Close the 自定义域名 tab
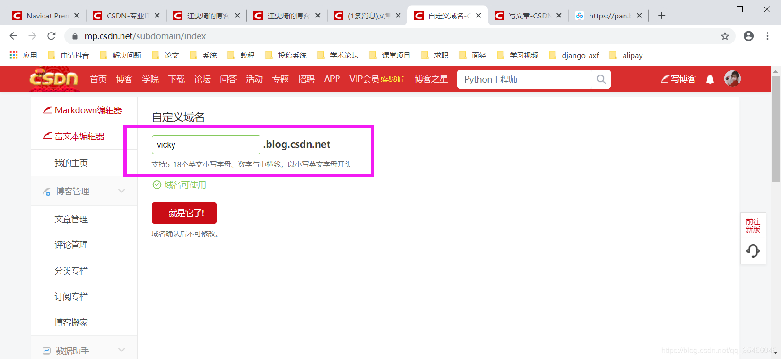 click(478, 16)
